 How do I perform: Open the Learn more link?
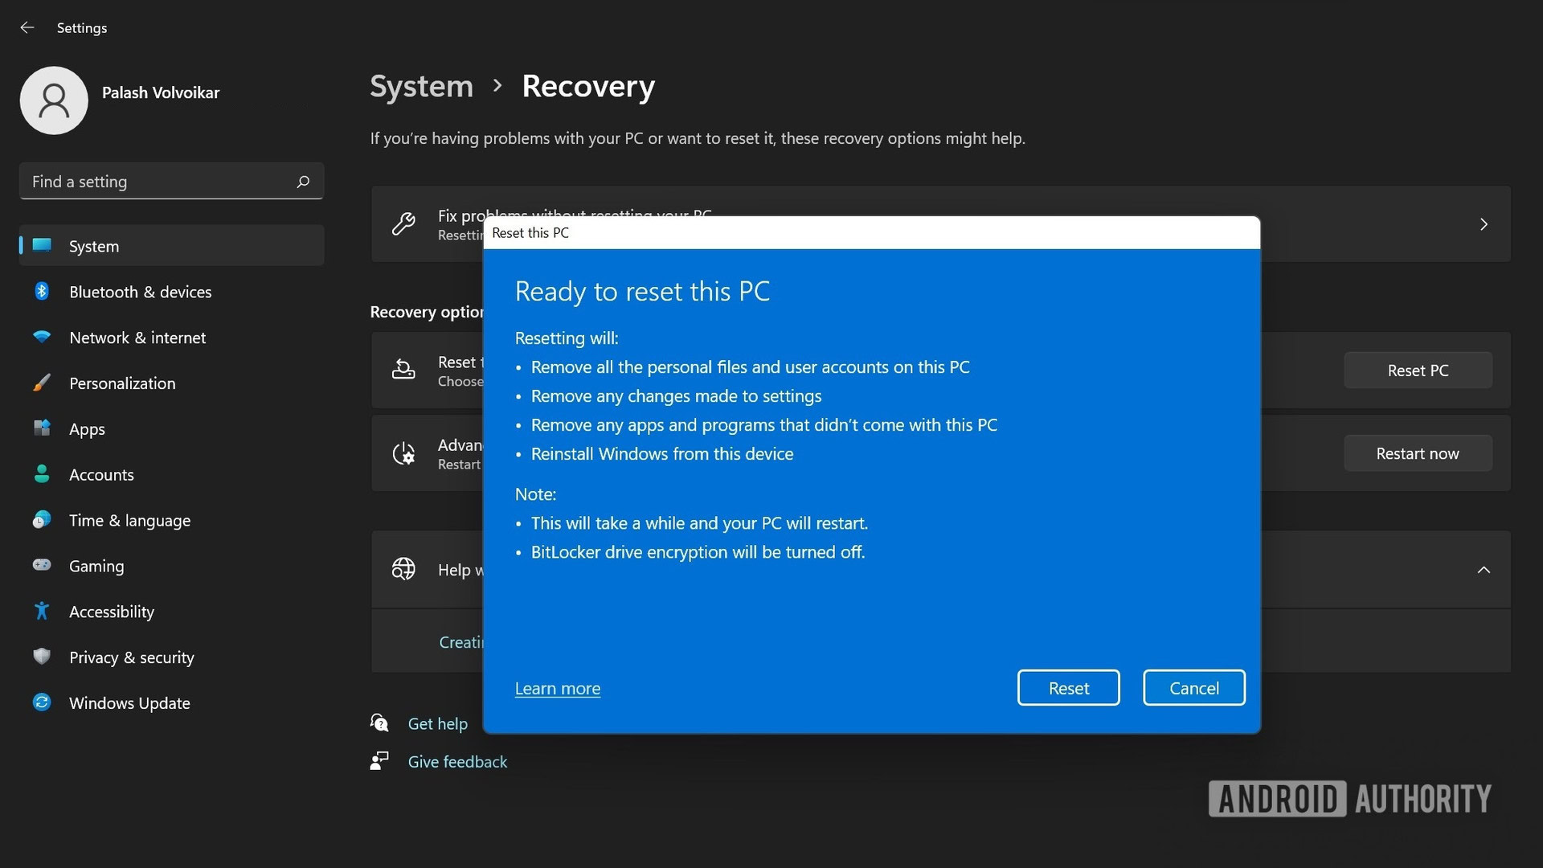558,688
